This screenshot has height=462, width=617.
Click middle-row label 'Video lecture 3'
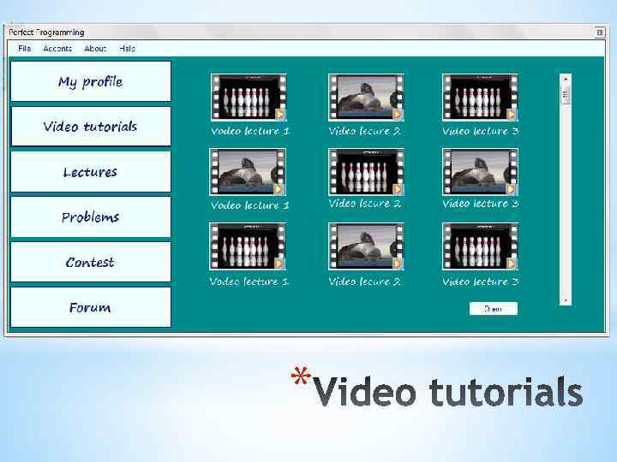click(x=481, y=204)
